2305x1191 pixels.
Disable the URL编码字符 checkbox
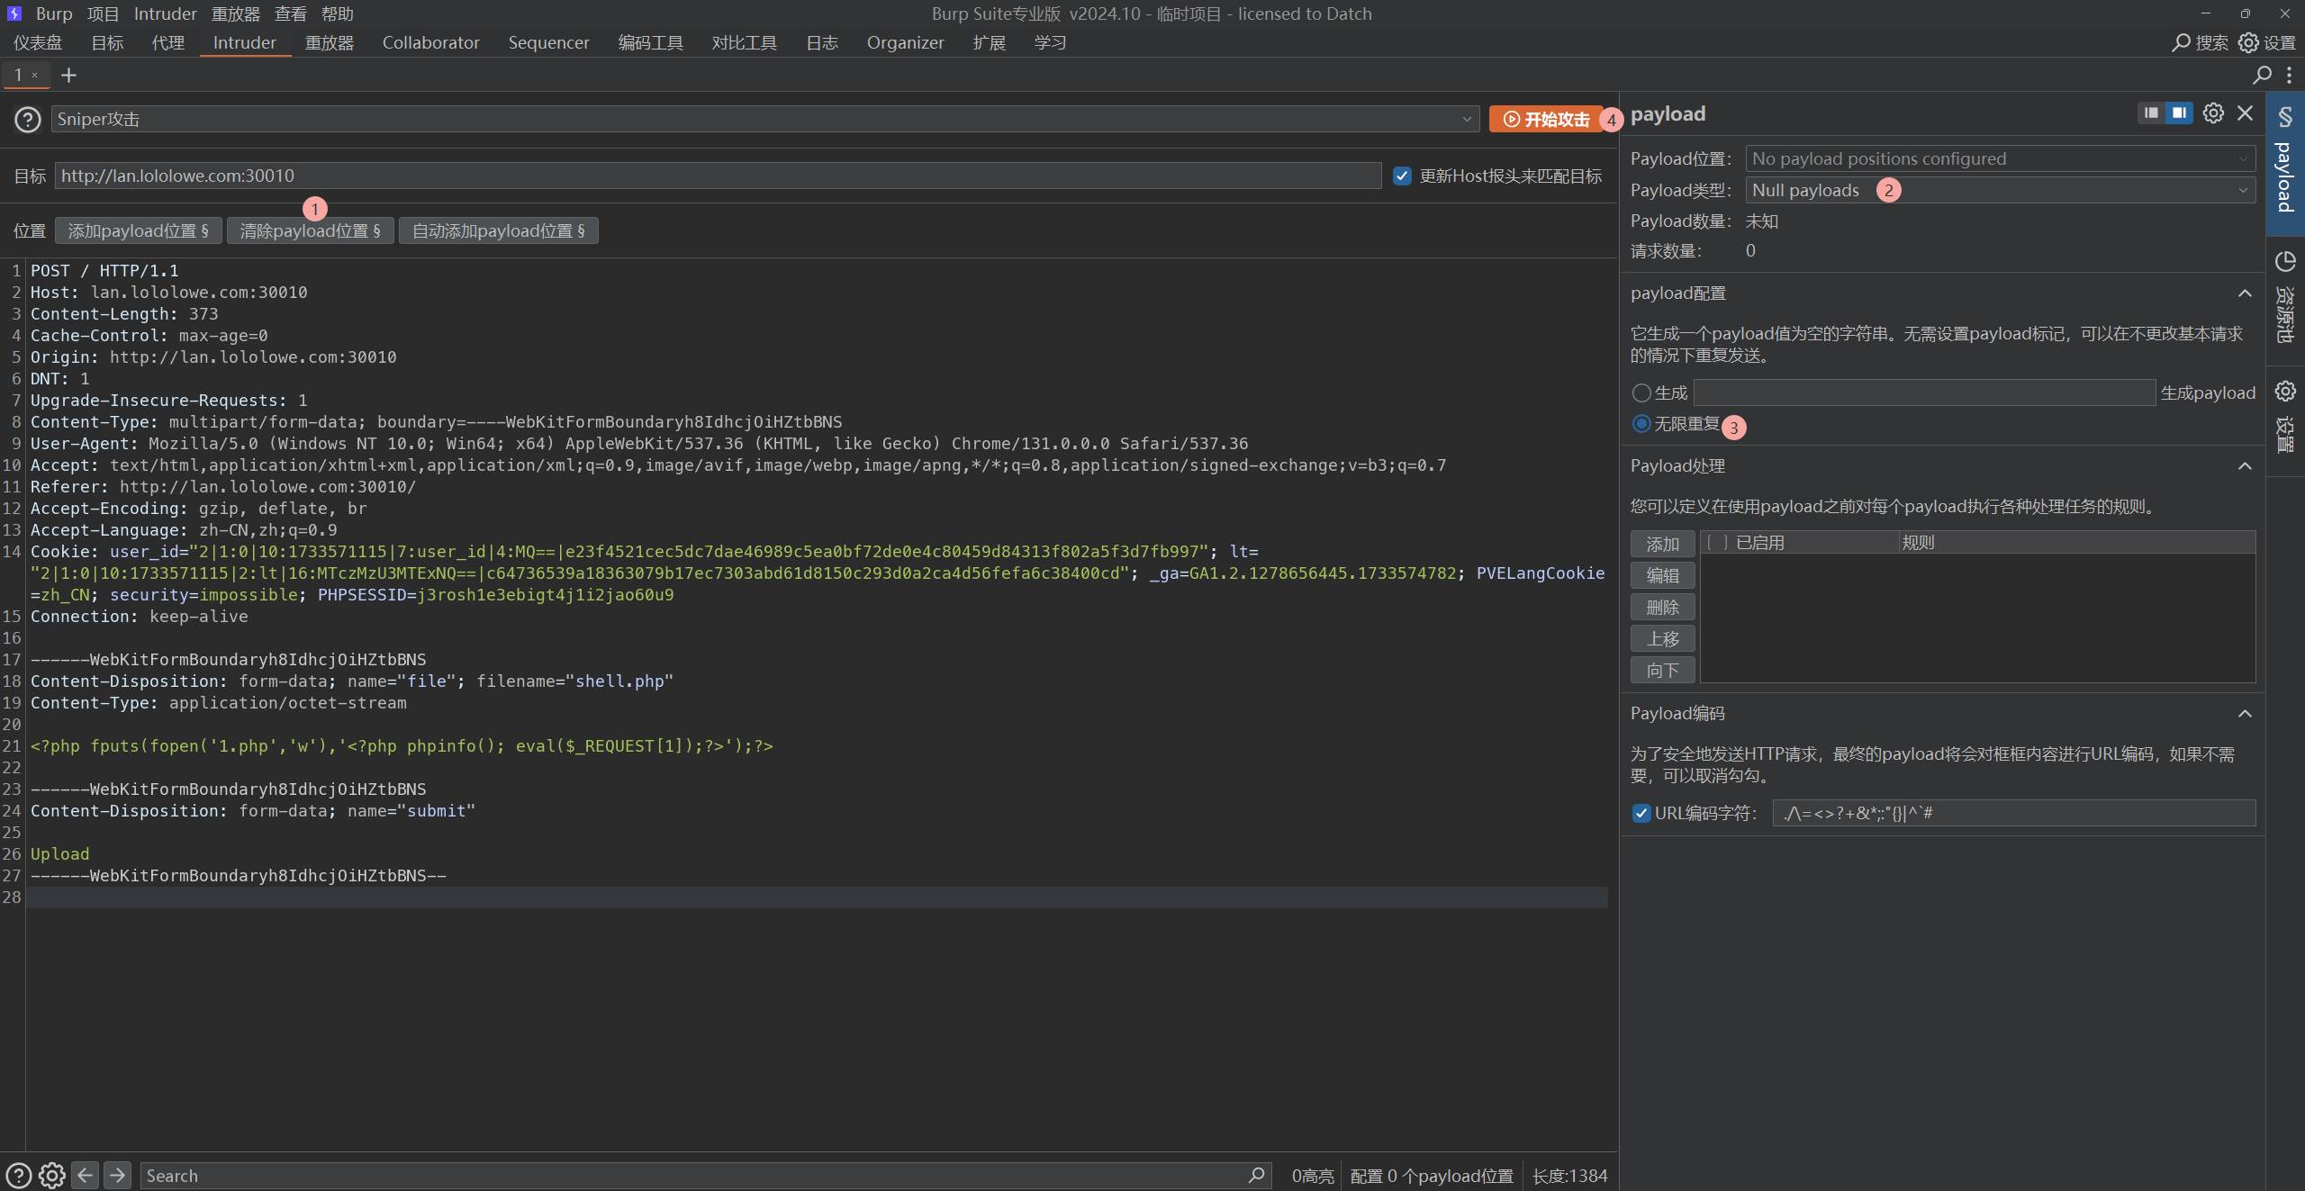click(1641, 813)
